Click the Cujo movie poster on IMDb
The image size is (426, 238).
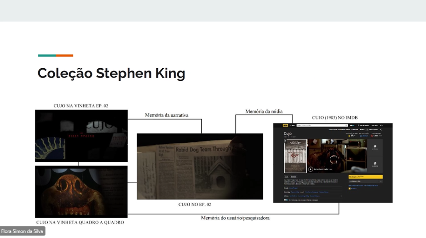pos(295,156)
